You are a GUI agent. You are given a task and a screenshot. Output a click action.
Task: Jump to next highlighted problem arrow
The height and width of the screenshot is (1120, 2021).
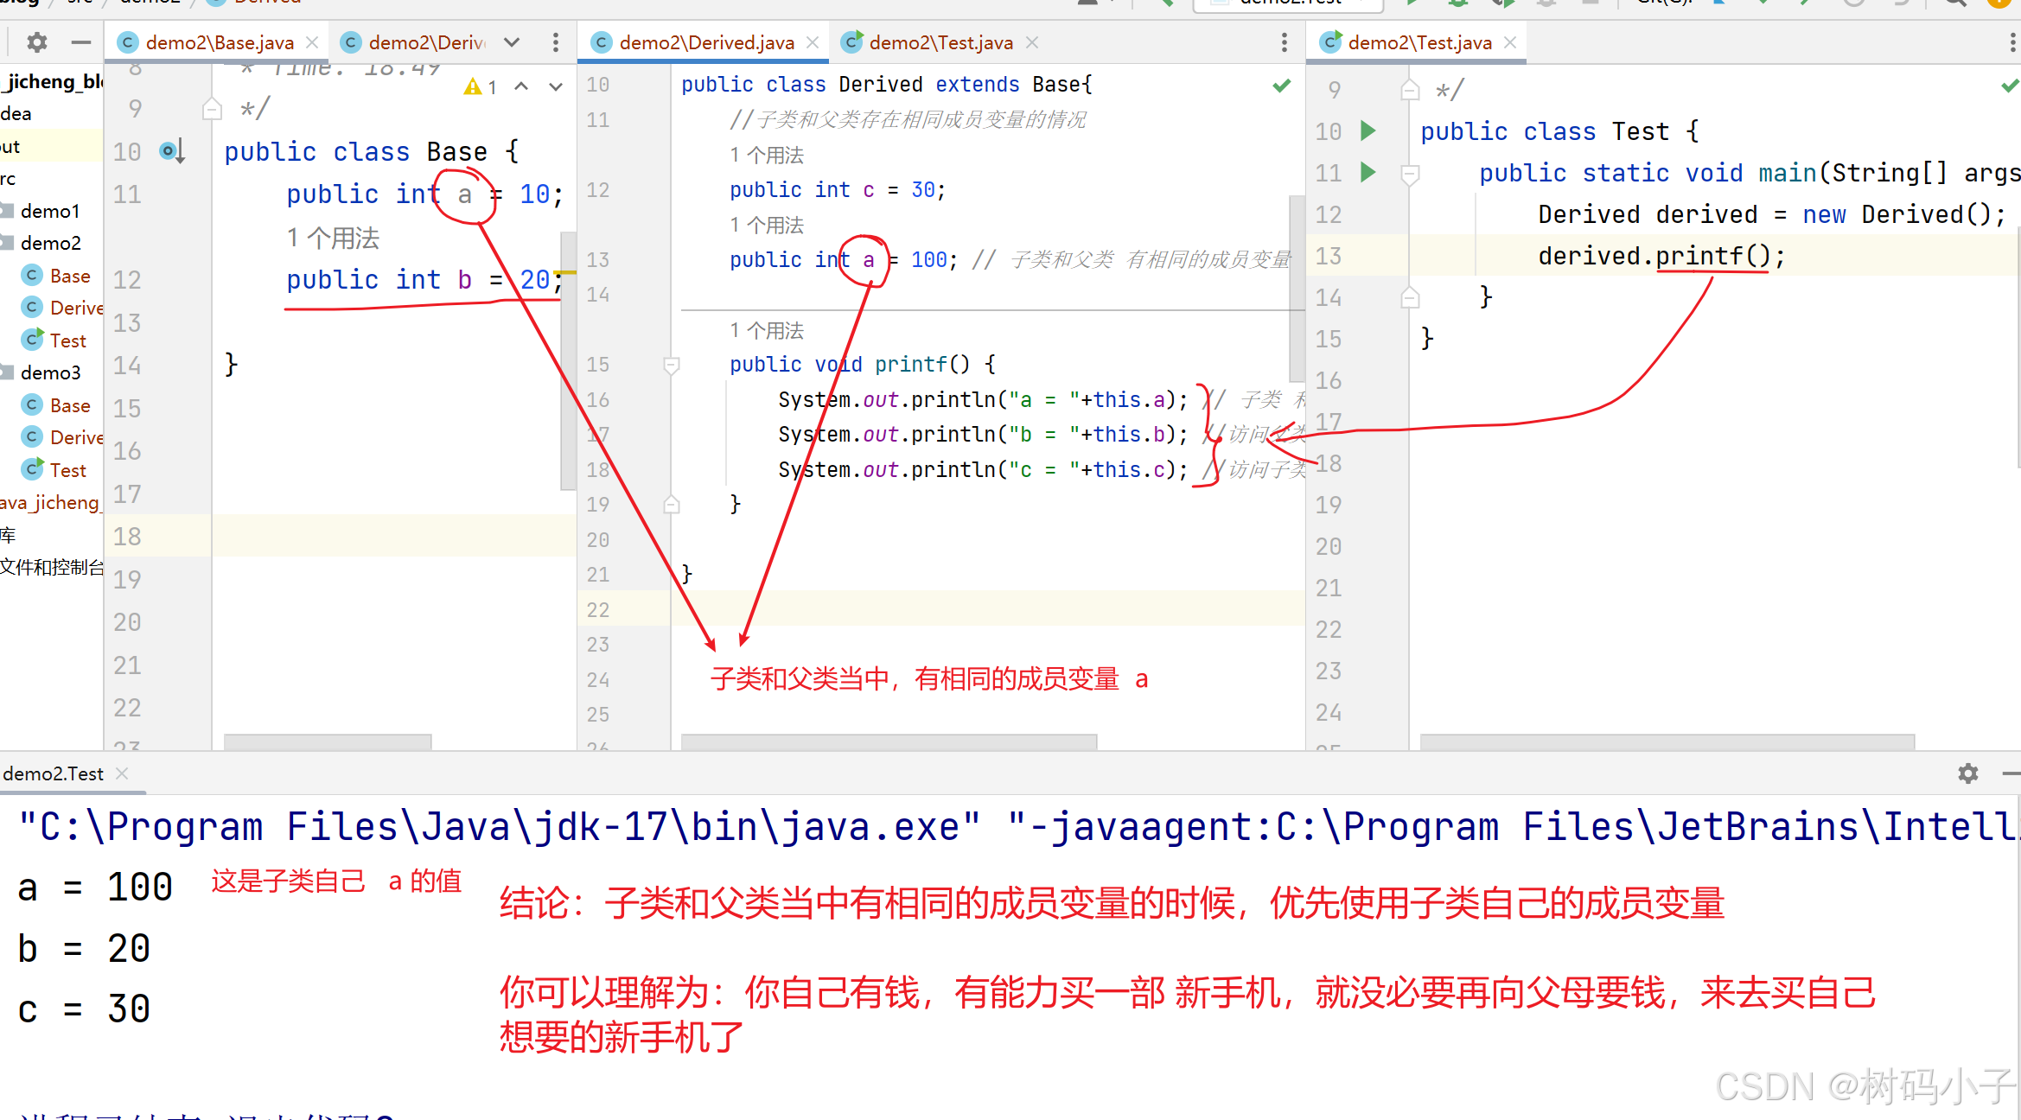556,86
